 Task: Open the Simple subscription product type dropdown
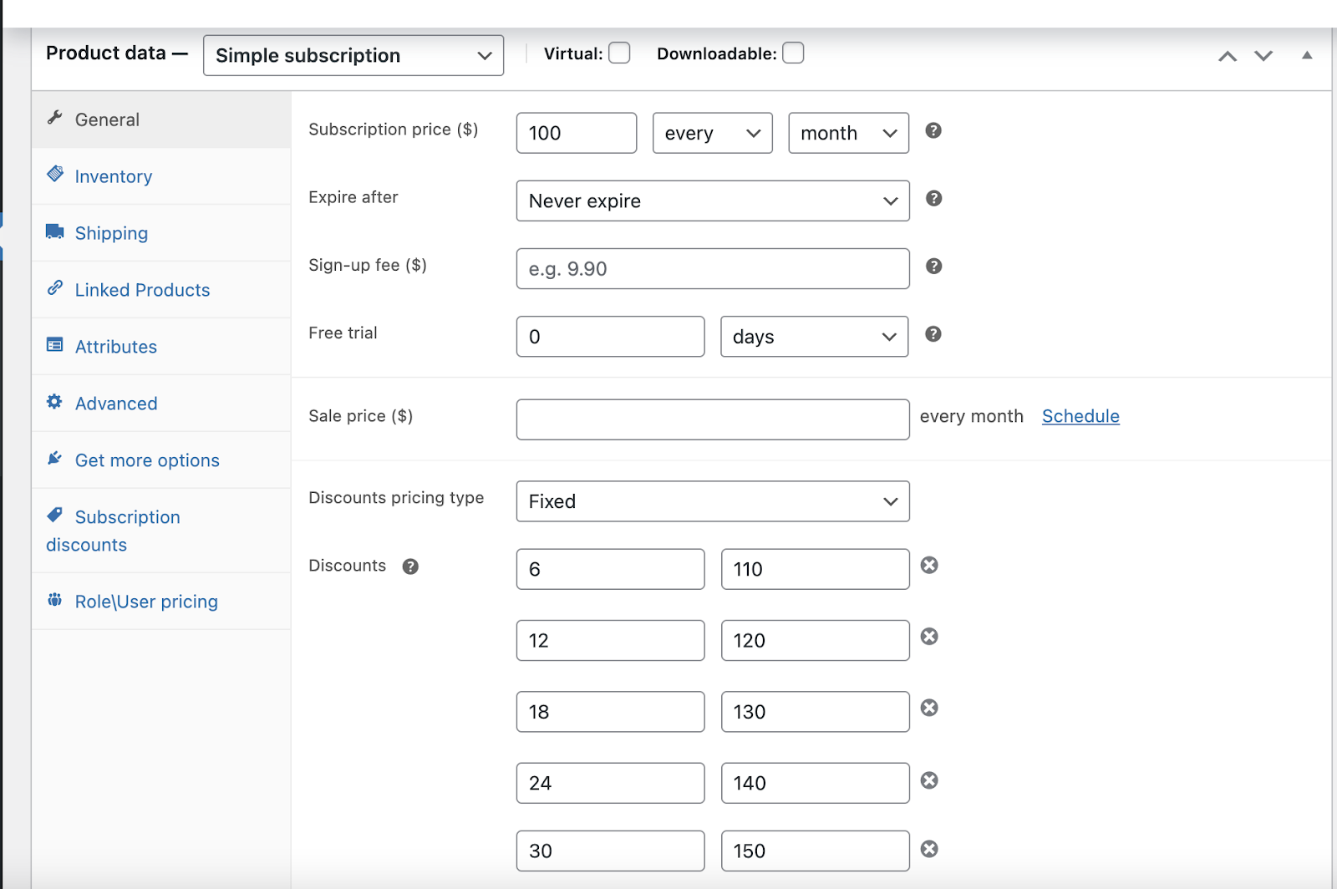[353, 55]
